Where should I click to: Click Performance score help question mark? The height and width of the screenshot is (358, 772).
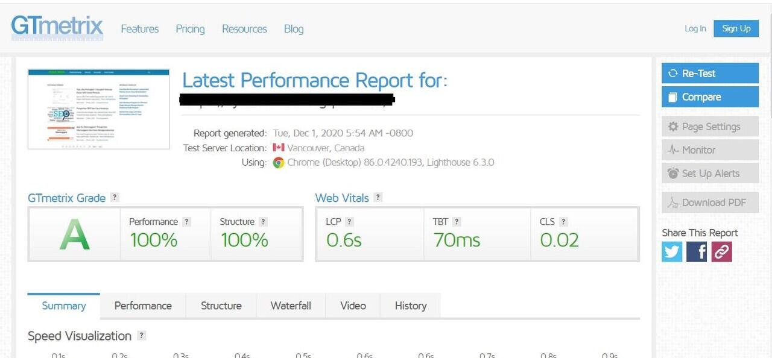point(186,222)
